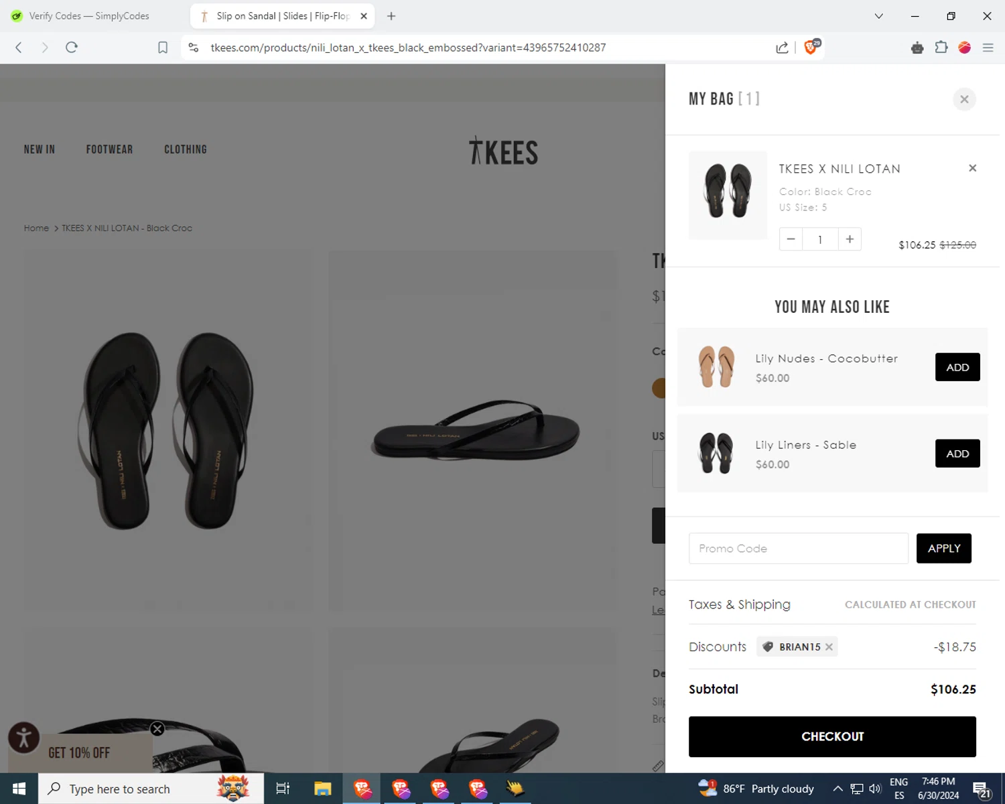This screenshot has width=1005, height=804.
Task: Open the bag item sandal thumbnail
Action: pos(728,195)
